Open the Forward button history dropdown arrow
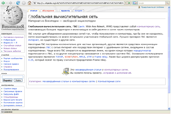 tap(14, 3)
